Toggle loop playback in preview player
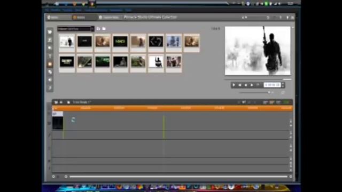The image size is (342, 192). point(258,85)
